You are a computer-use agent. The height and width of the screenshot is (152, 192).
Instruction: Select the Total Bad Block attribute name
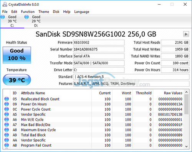(x=33, y=135)
